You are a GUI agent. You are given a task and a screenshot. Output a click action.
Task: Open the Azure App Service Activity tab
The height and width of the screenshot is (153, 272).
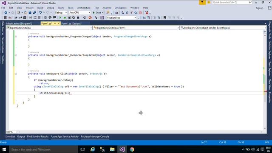point(65,136)
